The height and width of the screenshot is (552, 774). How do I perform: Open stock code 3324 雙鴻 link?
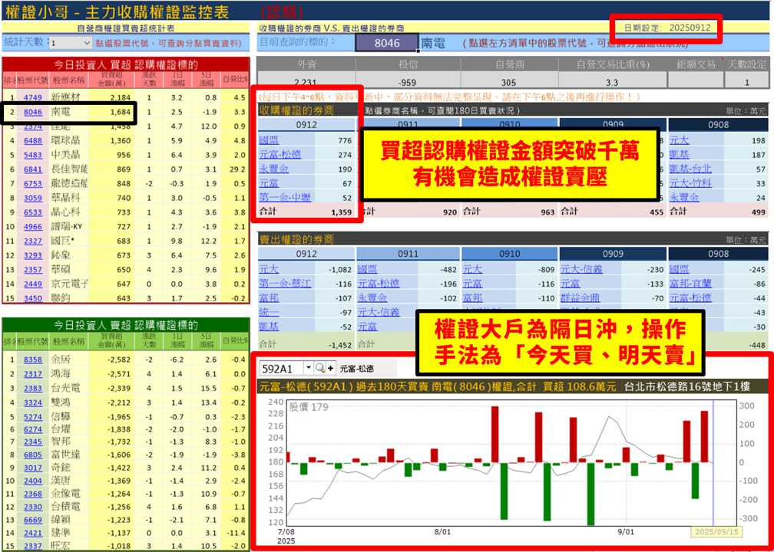(32, 403)
